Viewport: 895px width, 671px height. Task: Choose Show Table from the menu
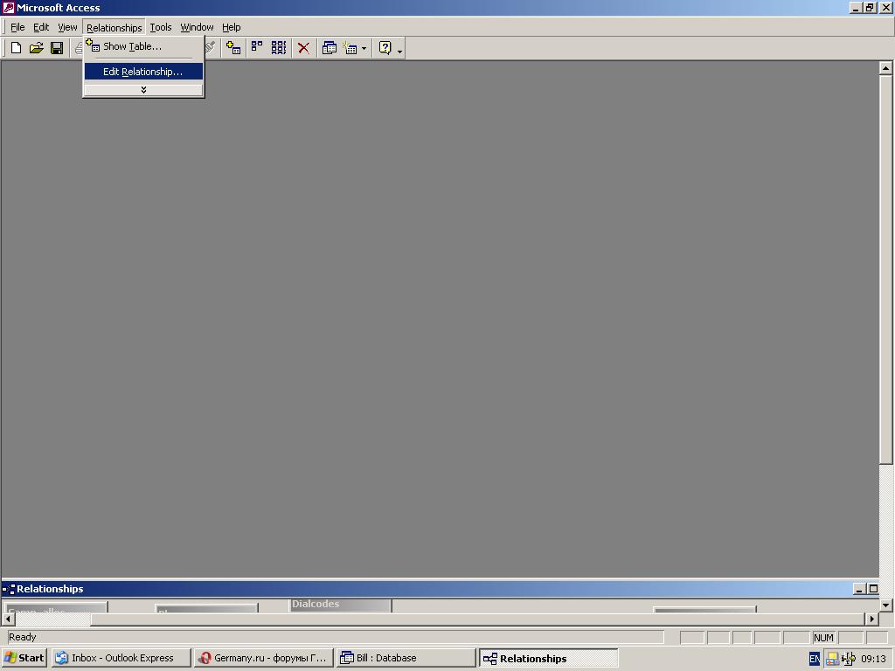click(132, 46)
